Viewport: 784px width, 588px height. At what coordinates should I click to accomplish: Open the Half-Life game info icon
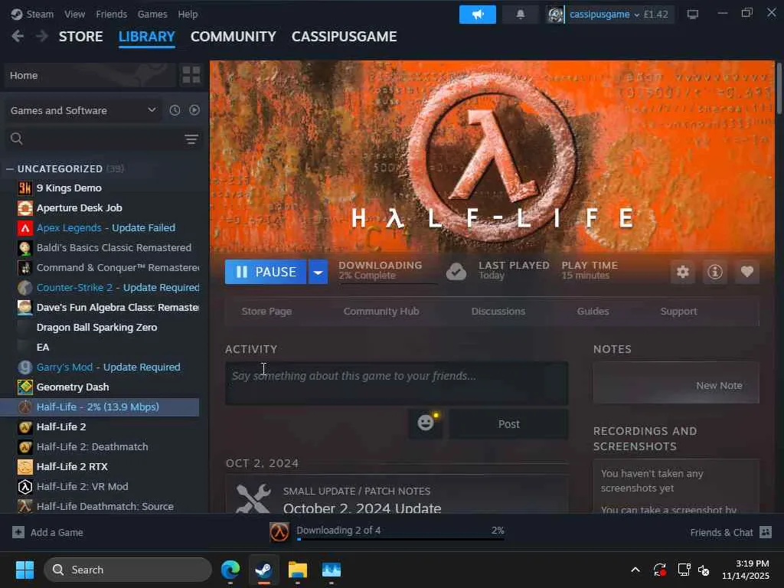click(x=715, y=272)
